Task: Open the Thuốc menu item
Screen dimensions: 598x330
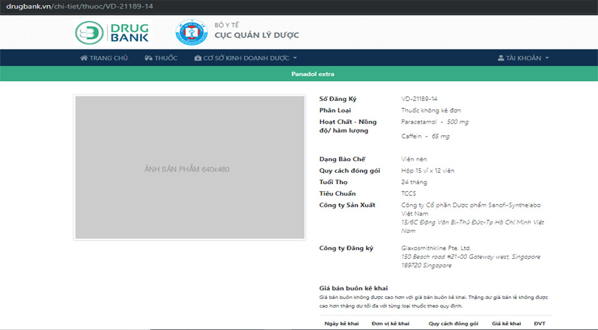Action: (161, 58)
